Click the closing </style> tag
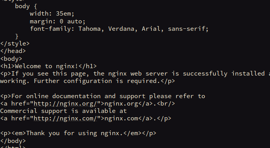270x148 pixels. tap(15, 44)
